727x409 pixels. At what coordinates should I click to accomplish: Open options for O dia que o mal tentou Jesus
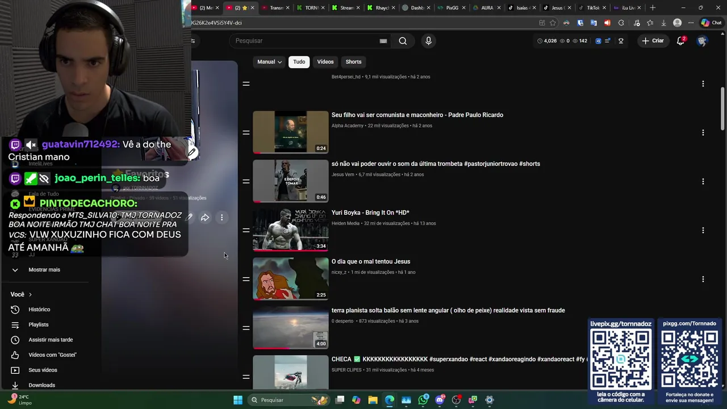703,279
